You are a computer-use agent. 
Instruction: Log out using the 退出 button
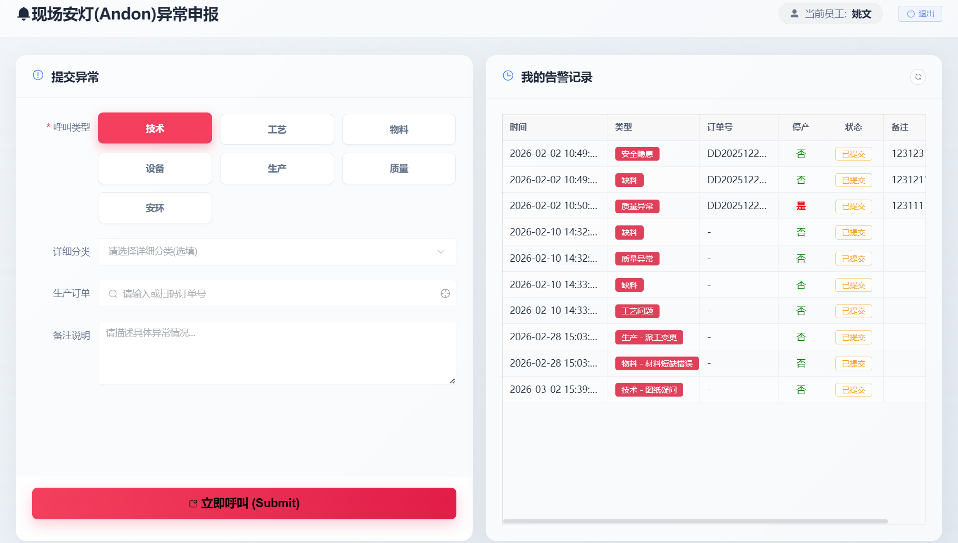click(920, 14)
